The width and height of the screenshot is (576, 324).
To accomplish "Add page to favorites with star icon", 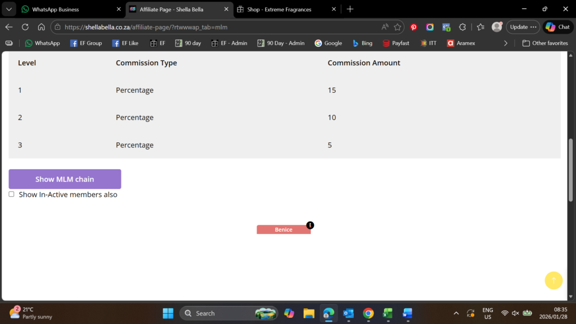I will pos(398,27).
